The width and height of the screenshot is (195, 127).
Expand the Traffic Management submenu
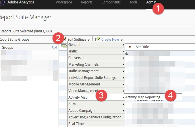coord(96,71)
